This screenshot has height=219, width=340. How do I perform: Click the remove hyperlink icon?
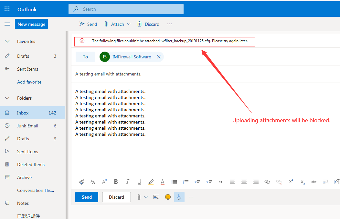pos(279,182)
